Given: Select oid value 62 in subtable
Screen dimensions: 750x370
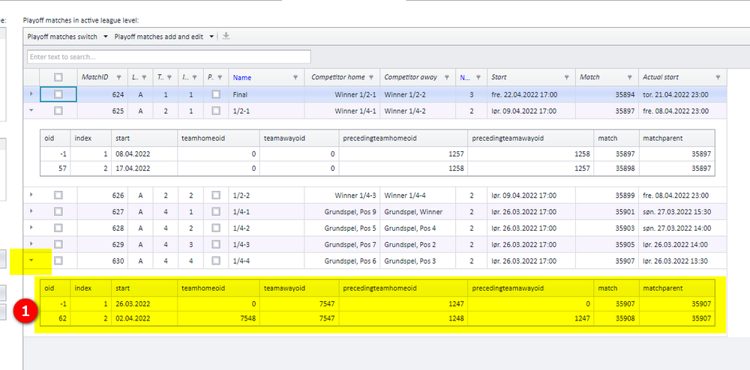Looking at the screenshot, I should click(55, 318).
